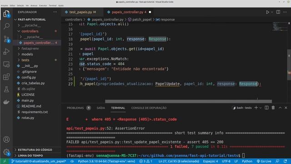Open the Accounts menu icon

(x=6, y=139)
